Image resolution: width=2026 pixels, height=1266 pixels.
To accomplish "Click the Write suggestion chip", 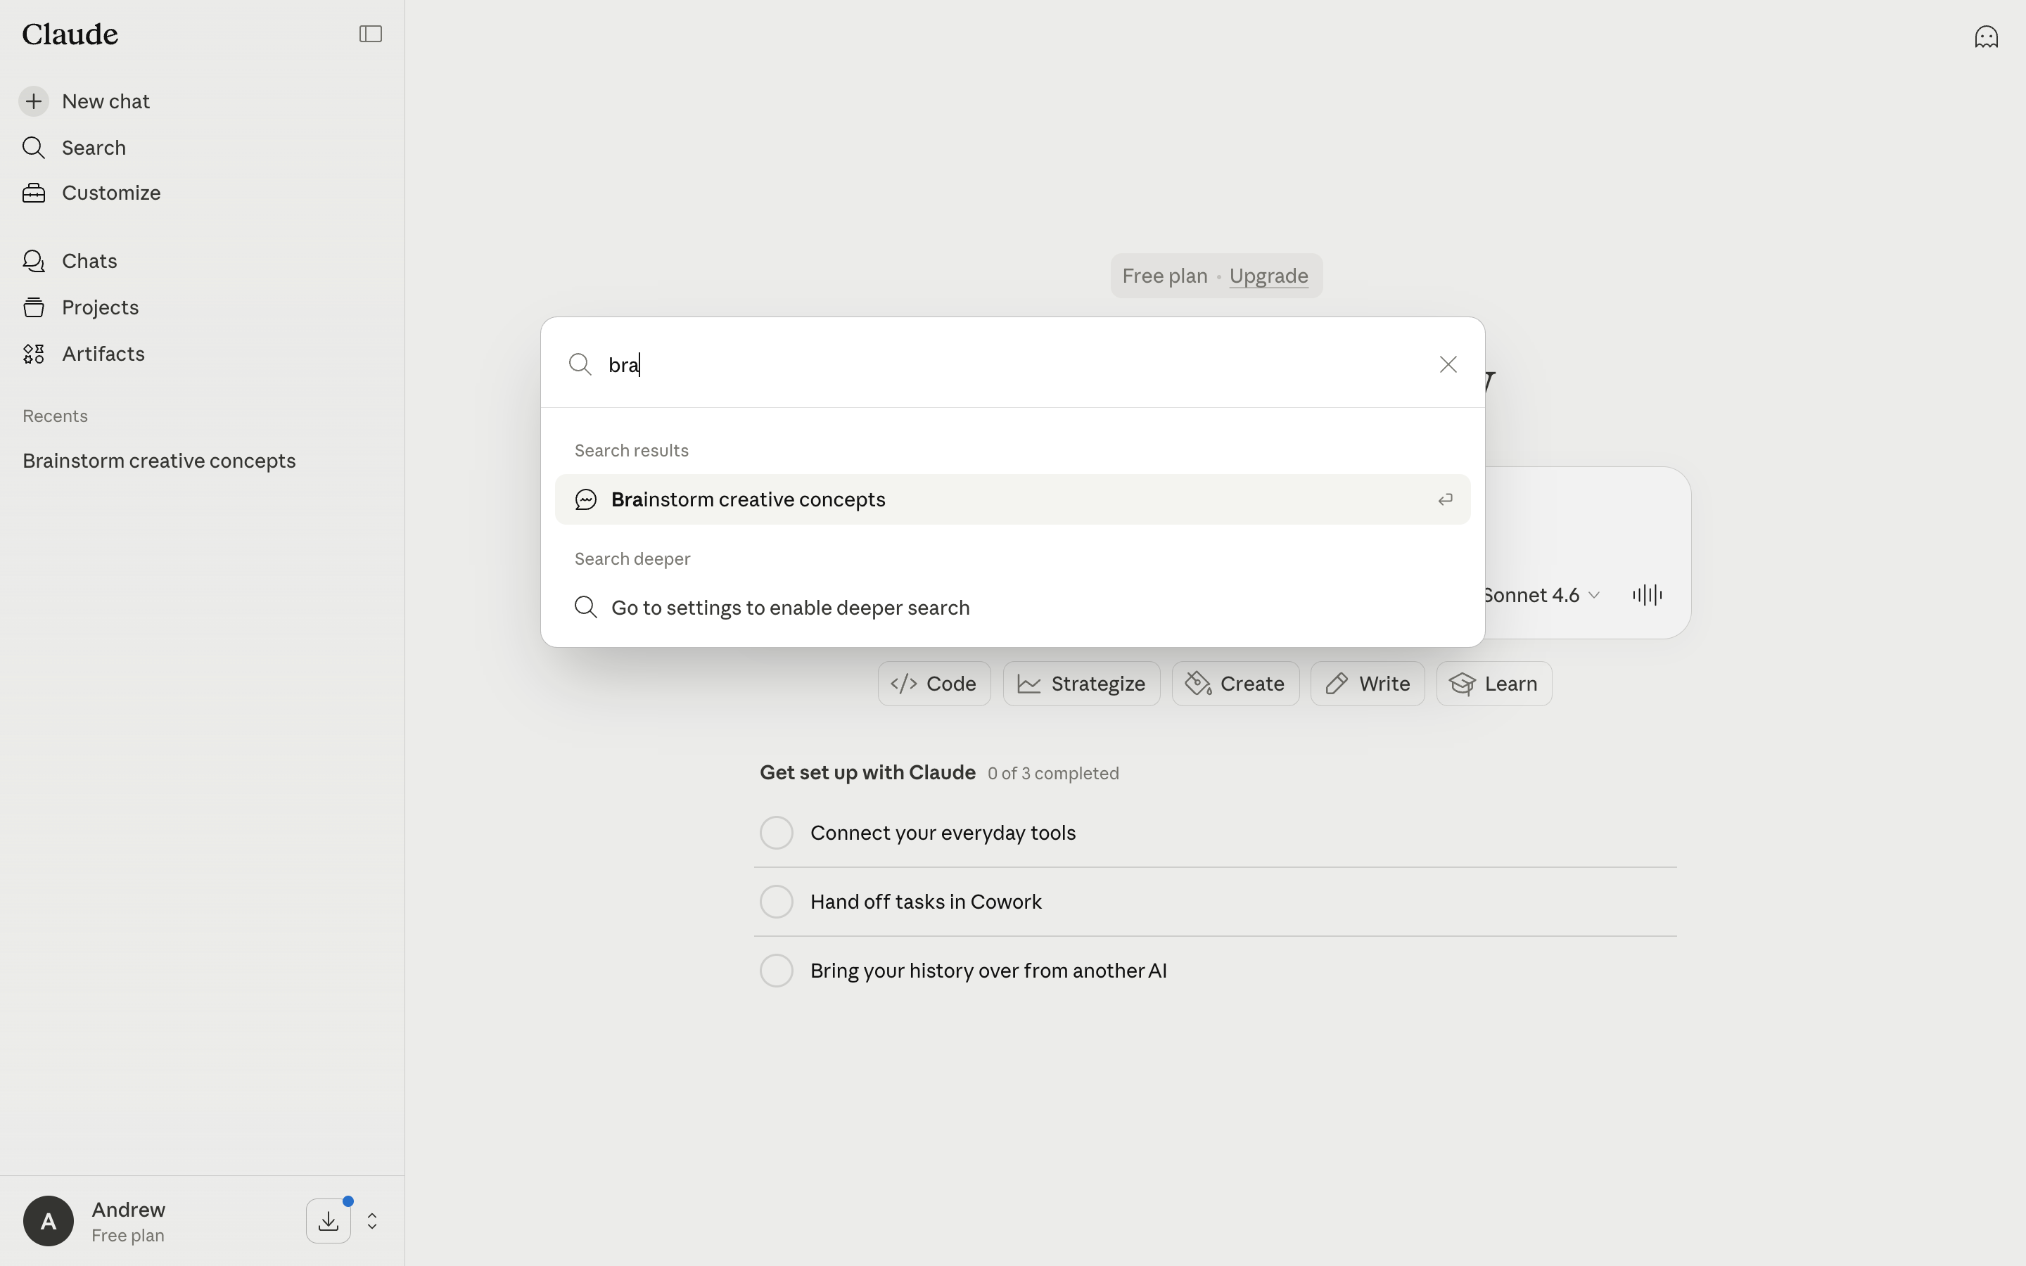I will (x=1367, y=683).
